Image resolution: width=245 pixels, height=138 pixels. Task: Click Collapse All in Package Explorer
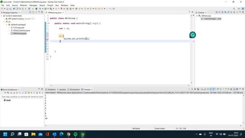point(30,12)
